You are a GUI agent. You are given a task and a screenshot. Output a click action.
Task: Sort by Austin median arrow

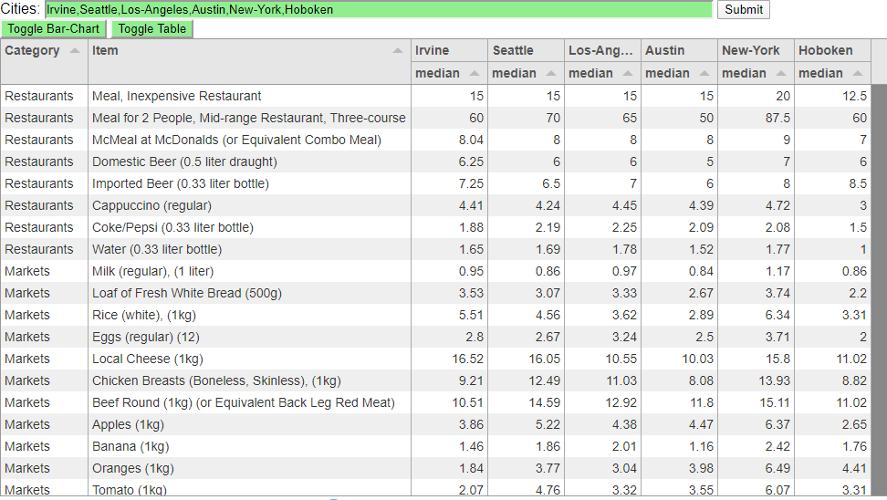pyautogui.click(x=704, y=74)
